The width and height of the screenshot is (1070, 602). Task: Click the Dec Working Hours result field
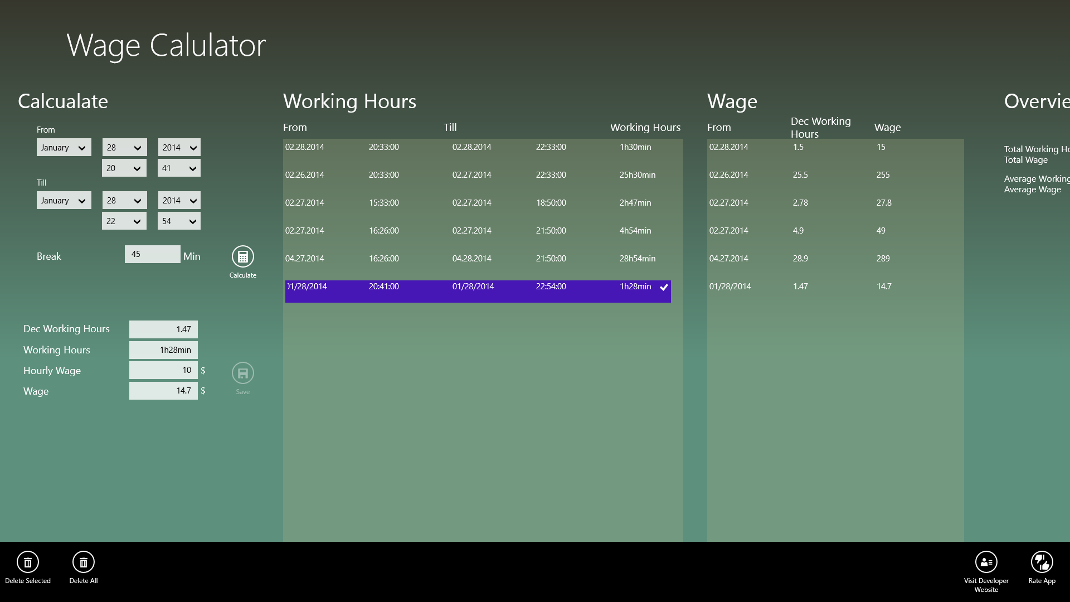coord(163,329)
